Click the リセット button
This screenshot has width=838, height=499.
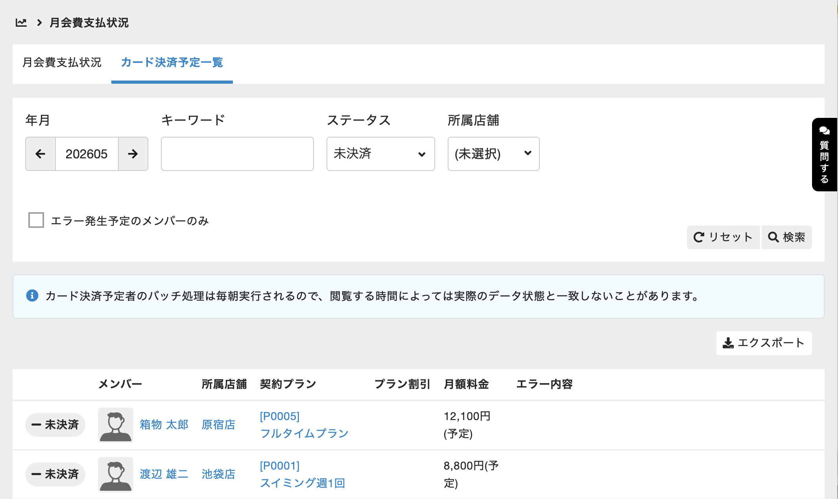click(723, 237)
